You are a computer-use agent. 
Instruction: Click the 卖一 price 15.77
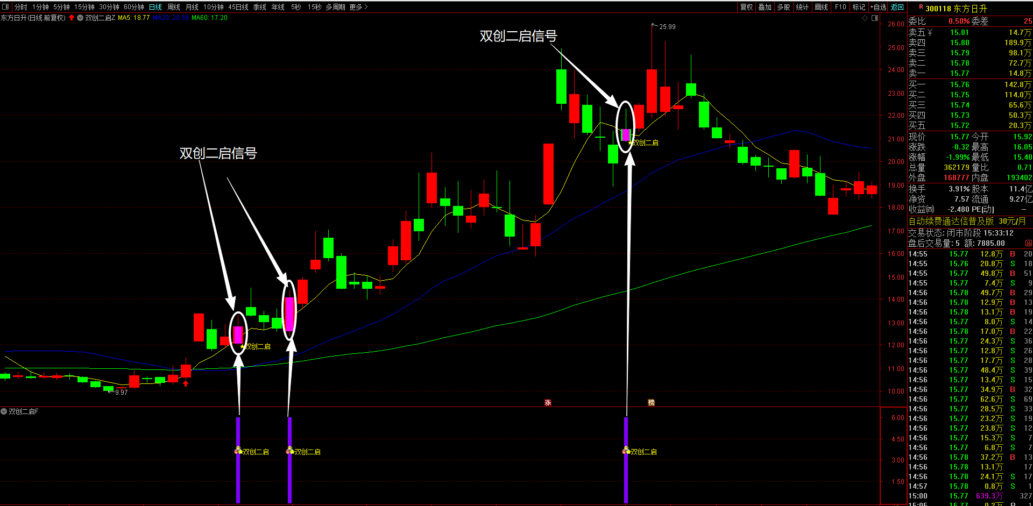959,73
